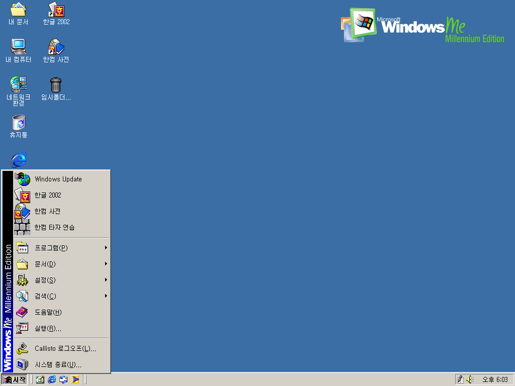Image resolution: width=515 pixels, height=386 pixels.
Task: Open the volume speaker tray icon
Action: click(470, 380)
